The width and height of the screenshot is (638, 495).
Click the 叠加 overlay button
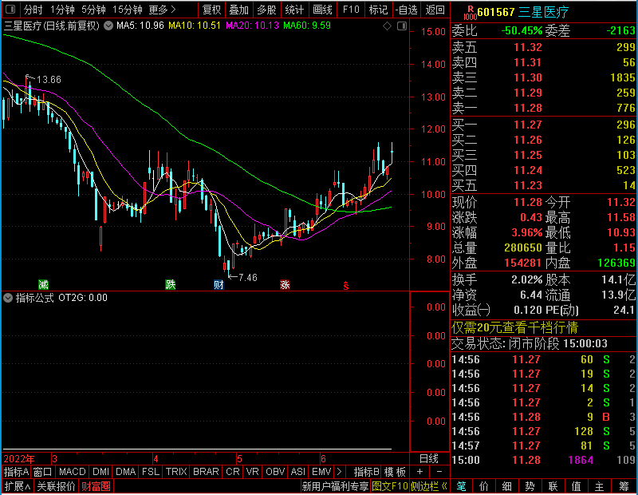(x=238, y=10)
